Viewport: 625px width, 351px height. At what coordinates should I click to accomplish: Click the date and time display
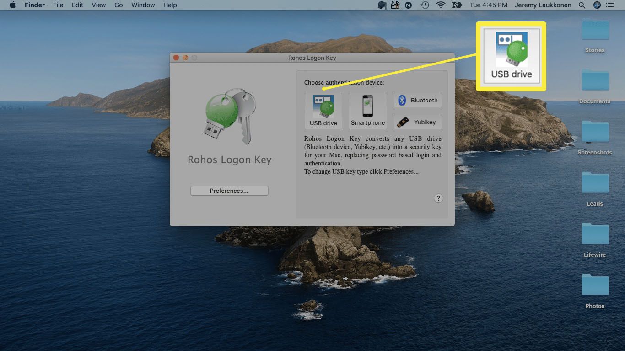tap(489, 5)
